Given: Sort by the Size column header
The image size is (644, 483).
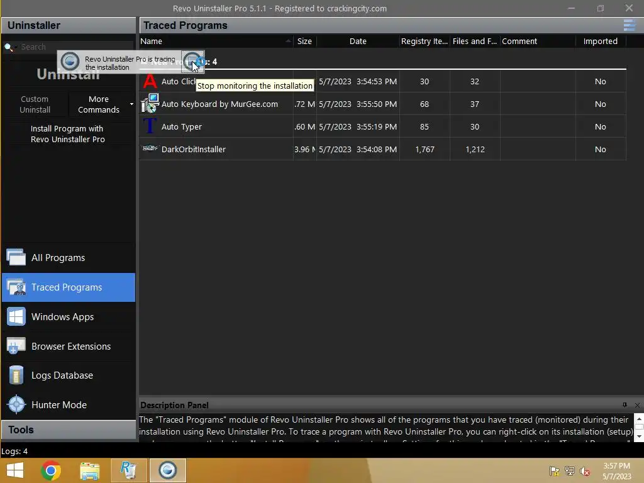Looking at the screenshot, I should [305, 41].
